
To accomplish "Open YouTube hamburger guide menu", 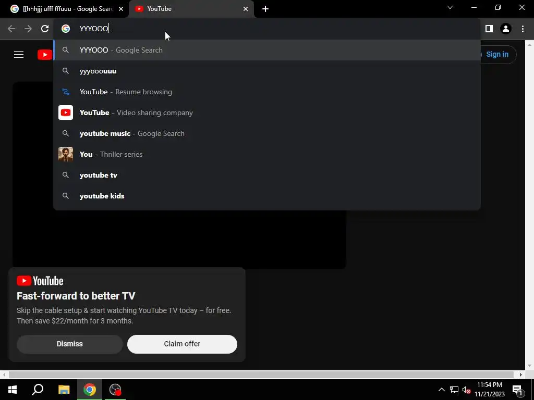I will [x=19, y=54].
